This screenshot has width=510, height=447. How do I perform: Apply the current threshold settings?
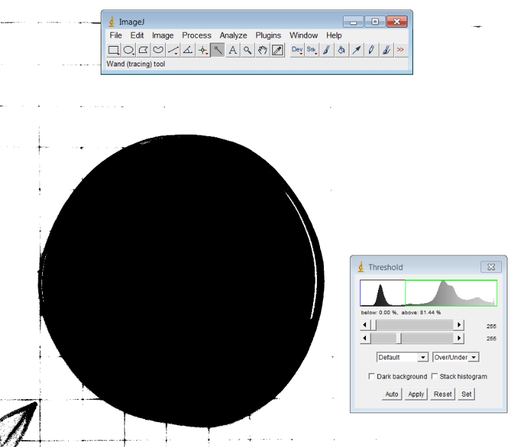(x=416, y=394)
